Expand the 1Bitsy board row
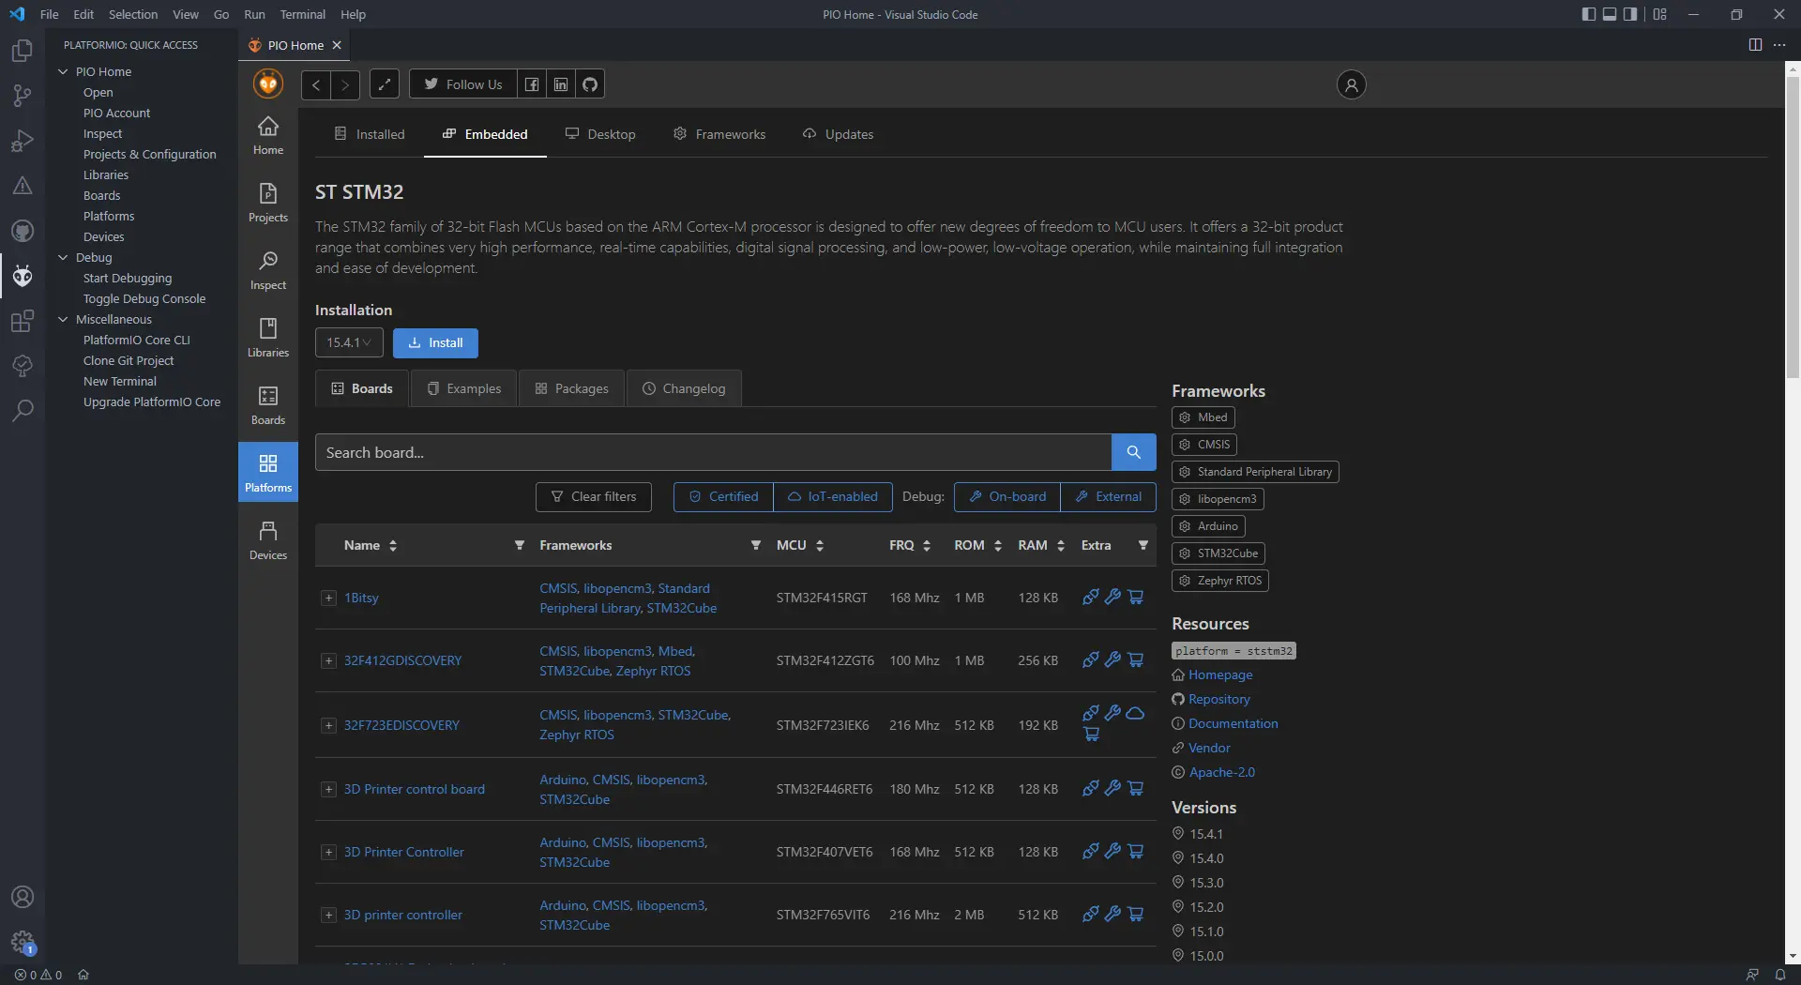The height and width of the screenshot is (985, 1801). click(x=328, y=598)
